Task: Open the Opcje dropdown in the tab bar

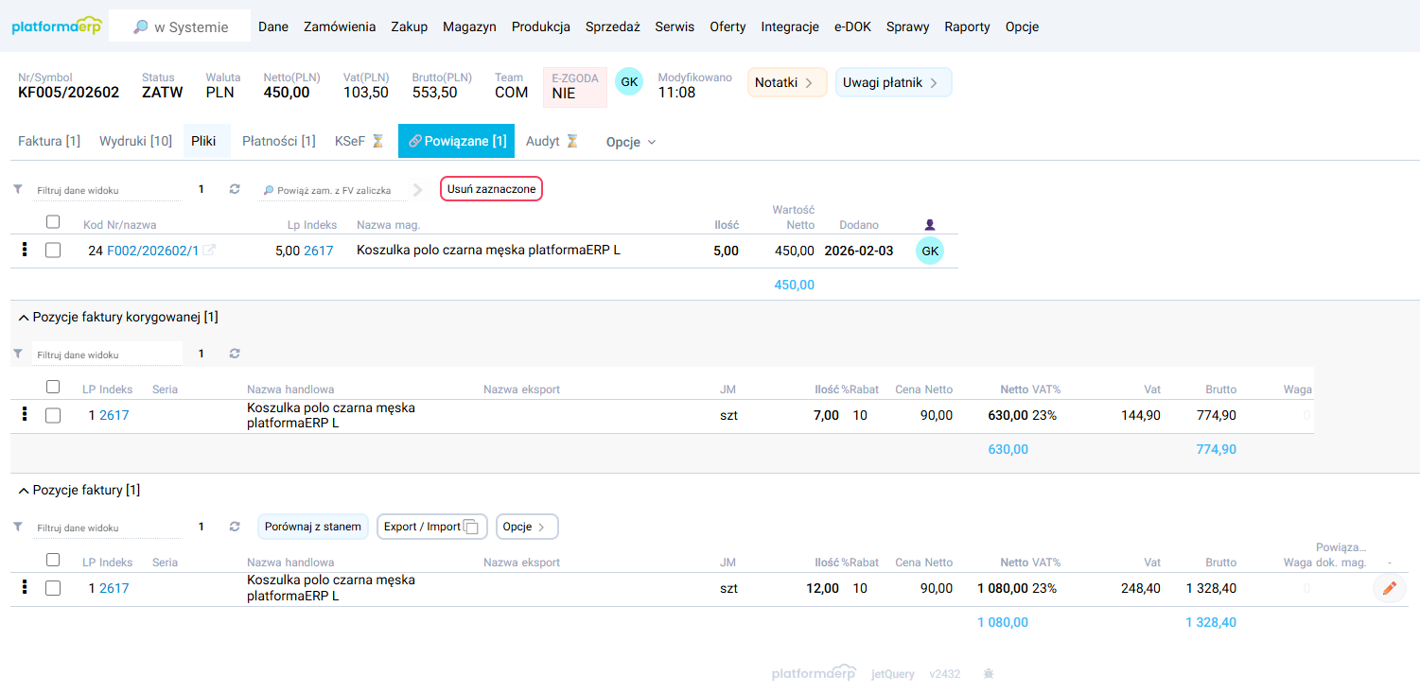Action: 631,142
